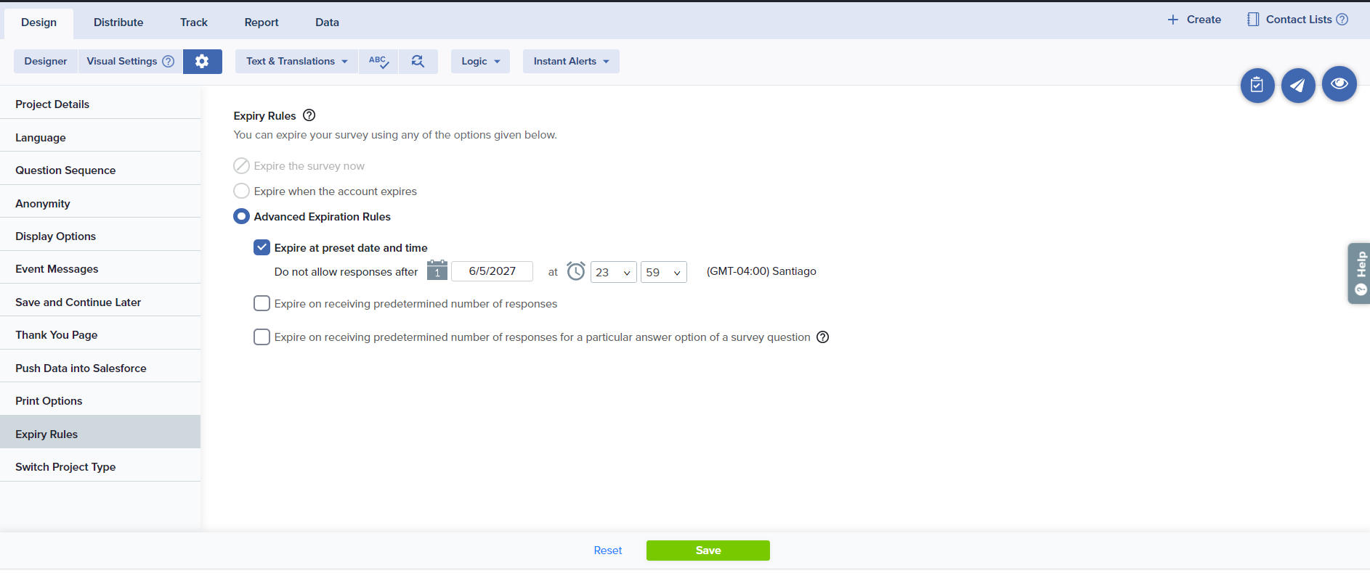
Task: Select Expire when the account expires
Action: tap(241, 191)
